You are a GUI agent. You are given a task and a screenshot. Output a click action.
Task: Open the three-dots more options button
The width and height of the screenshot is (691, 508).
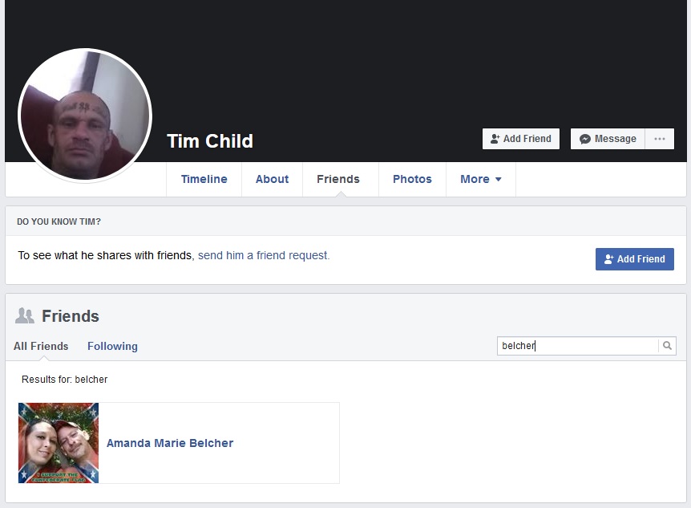[660, 139]
